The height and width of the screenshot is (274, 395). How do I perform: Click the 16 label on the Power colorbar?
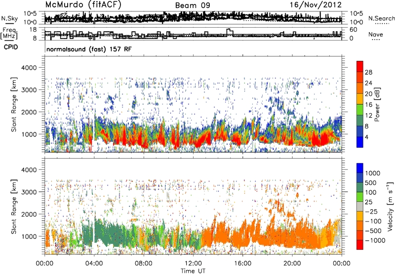click(x=368, y=104)
